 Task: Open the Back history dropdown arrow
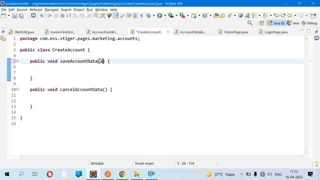295,15
